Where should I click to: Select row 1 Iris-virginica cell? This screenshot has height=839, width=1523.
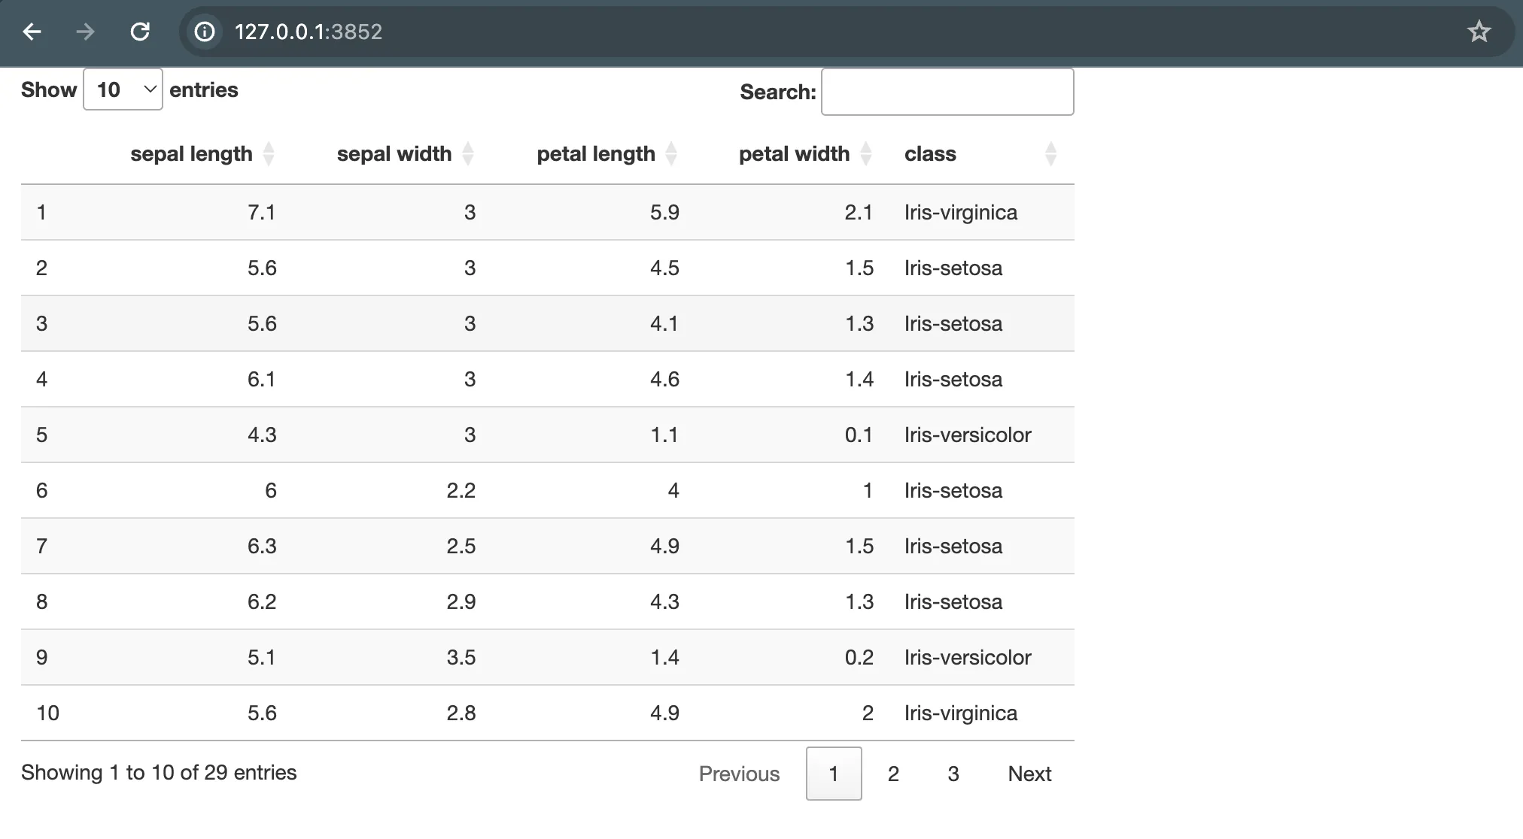pos(961,212)
